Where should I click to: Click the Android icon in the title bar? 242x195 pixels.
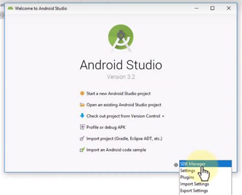[10, 8]
